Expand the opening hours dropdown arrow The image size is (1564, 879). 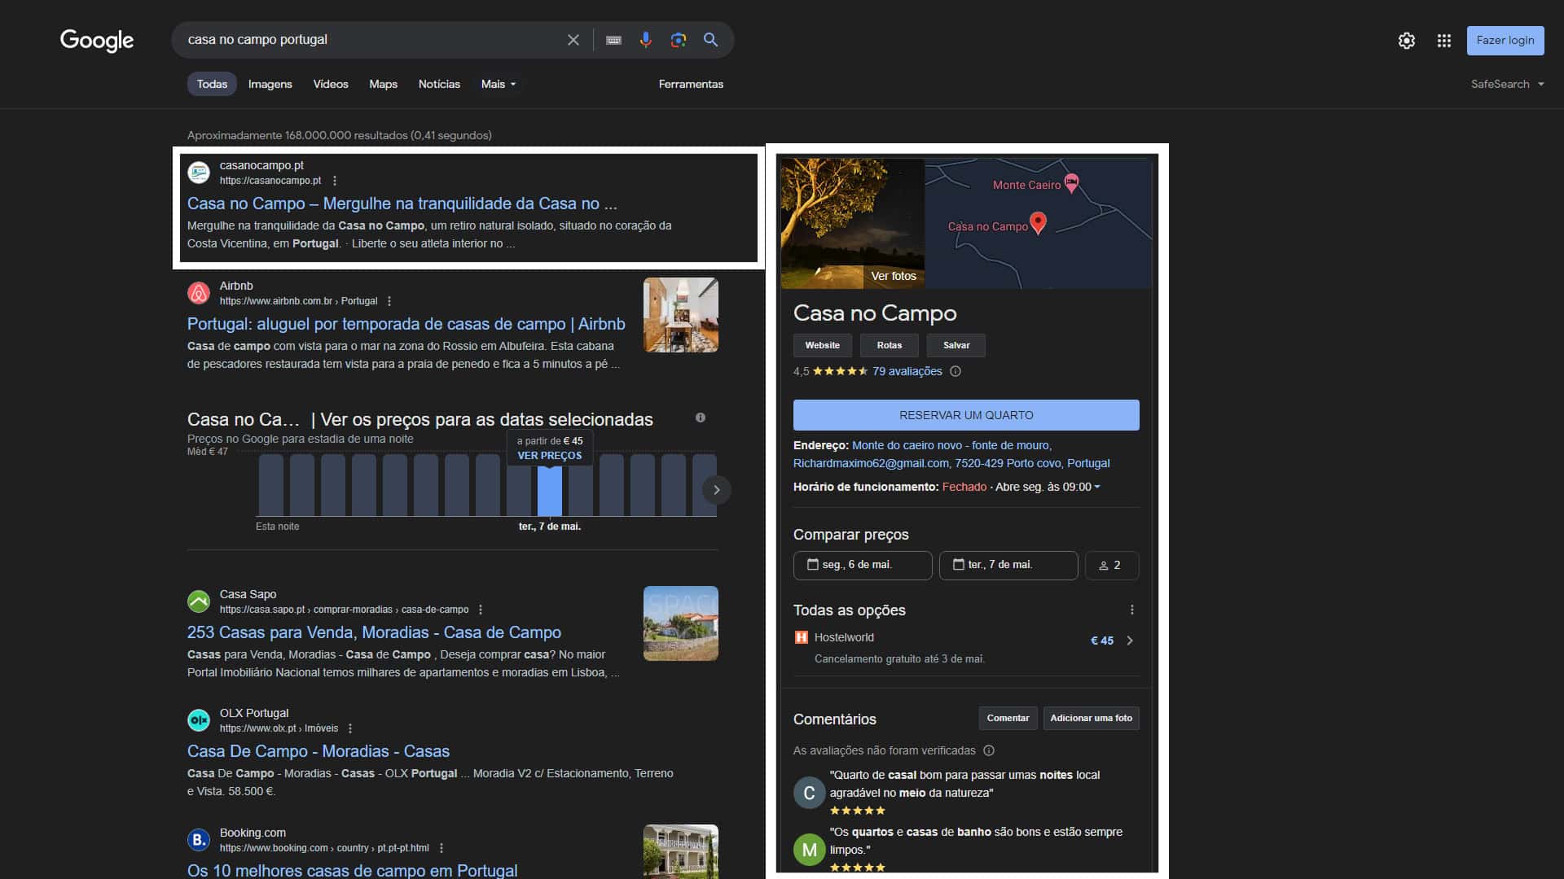1097,488
